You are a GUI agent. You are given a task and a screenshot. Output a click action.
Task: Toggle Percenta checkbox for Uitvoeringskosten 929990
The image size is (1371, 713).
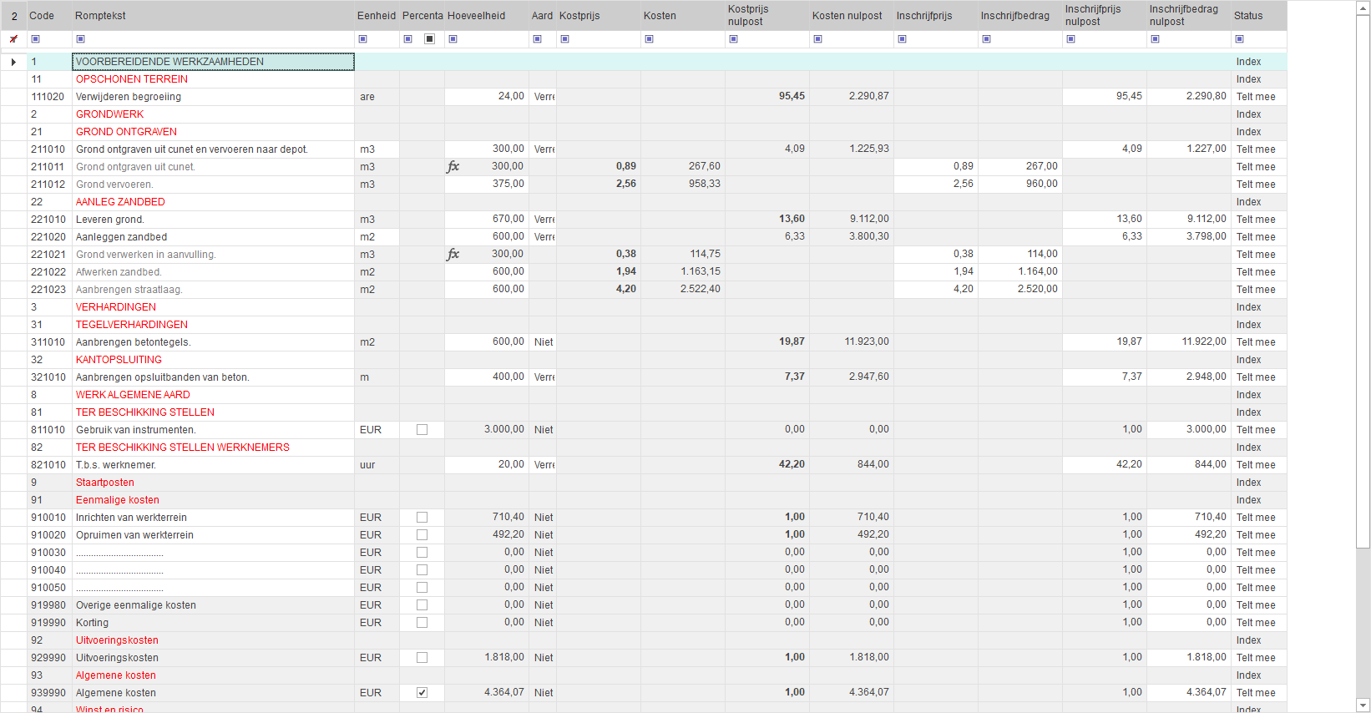(422, 658)
